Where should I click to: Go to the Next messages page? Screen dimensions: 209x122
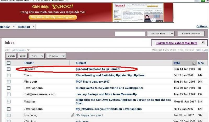tap(199, 50)
